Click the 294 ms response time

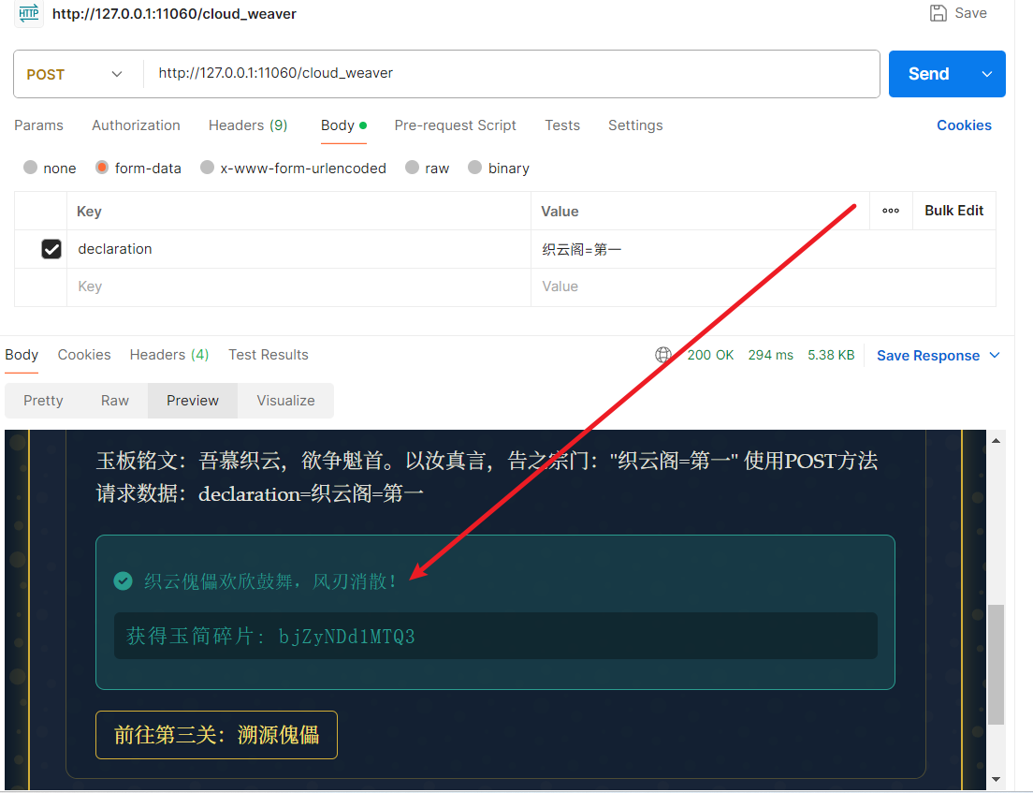(770, 355)
